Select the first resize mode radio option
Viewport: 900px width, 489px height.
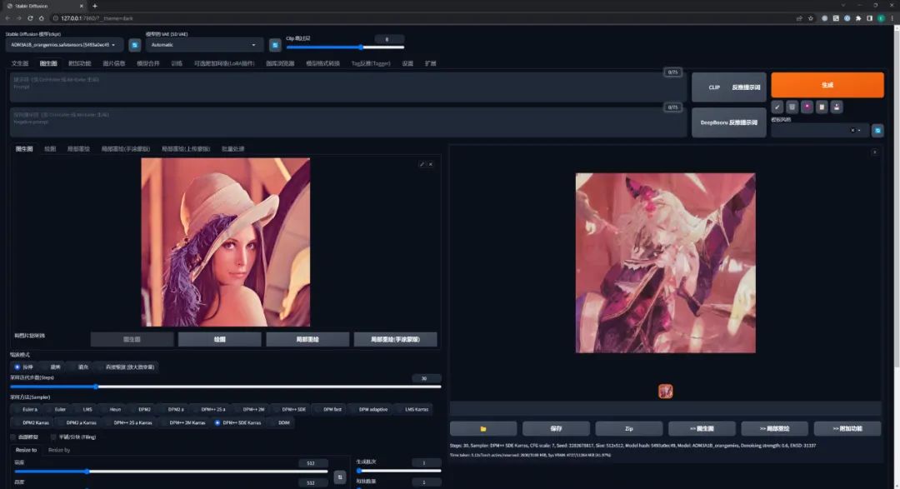pyautogui.click(x=23, y=367)
